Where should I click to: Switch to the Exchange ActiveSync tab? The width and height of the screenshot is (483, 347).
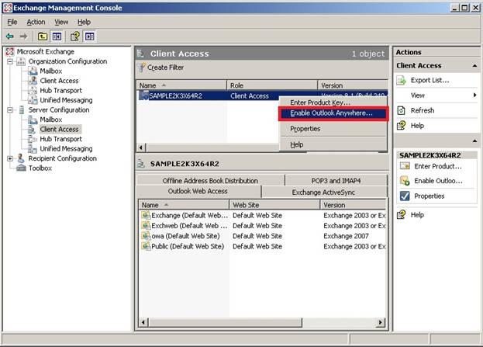point(323,192)
